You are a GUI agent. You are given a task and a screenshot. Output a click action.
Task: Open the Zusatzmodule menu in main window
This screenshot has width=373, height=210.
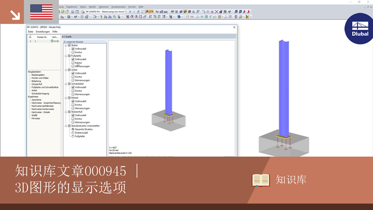click(118, 7)
